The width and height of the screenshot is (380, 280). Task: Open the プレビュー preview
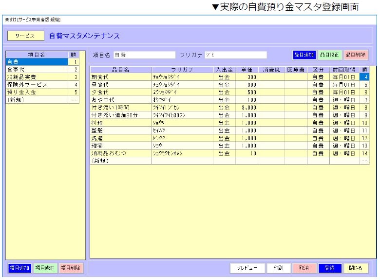coord(247,268)
